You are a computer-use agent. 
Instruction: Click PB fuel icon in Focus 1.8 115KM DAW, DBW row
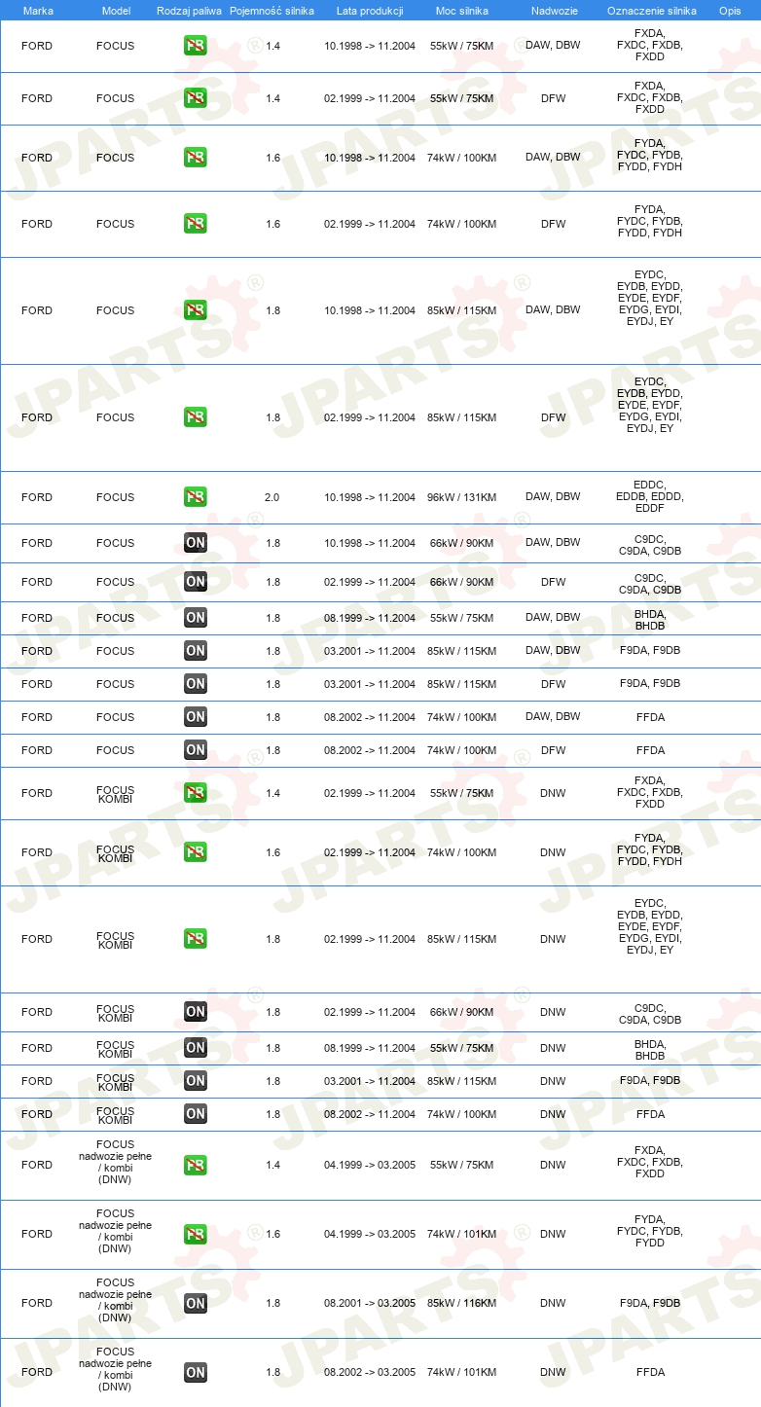pyautogui.click(x=196, y=310)
